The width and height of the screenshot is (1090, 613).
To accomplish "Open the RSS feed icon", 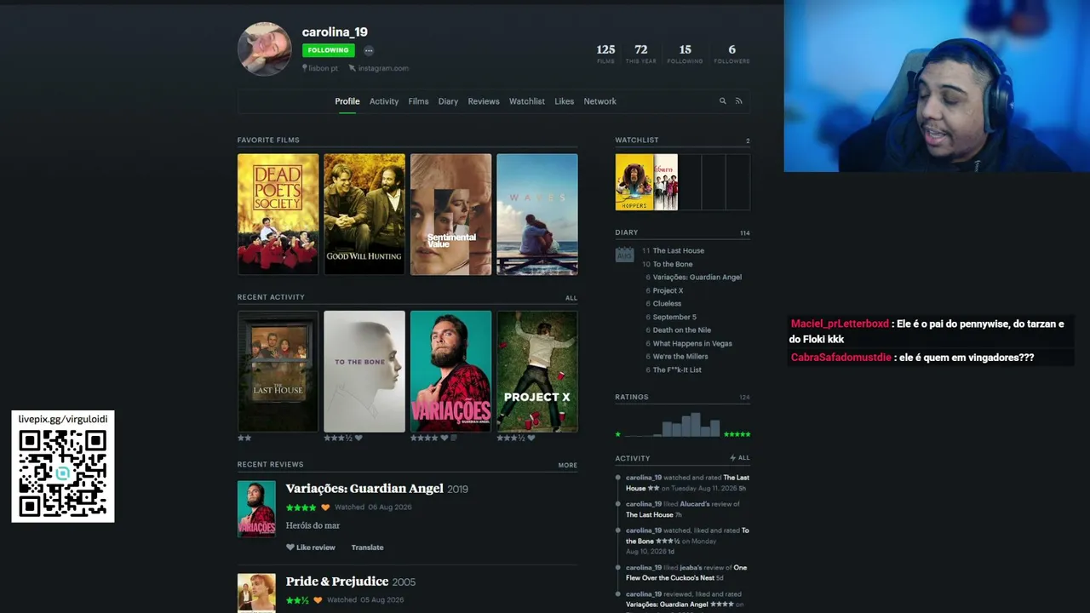I will point(738,101).
